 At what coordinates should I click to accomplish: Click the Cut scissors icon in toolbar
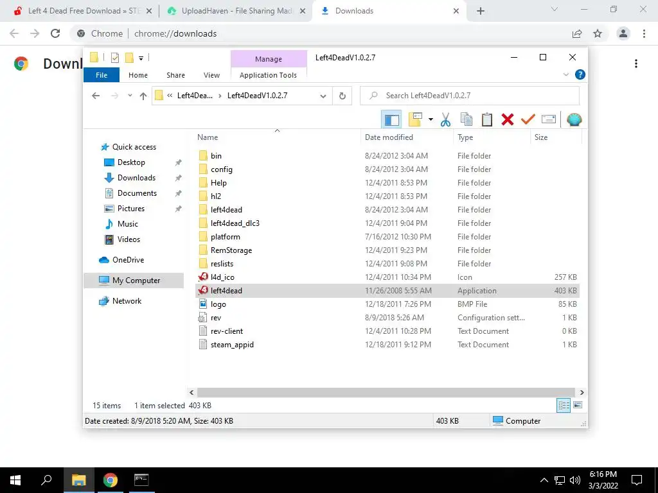[446, 120]
